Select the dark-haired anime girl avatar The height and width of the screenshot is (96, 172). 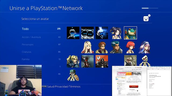point(116,33)
